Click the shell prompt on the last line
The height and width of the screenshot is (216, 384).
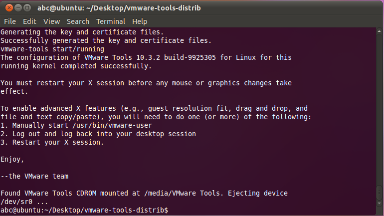click(x=84, y=211)
